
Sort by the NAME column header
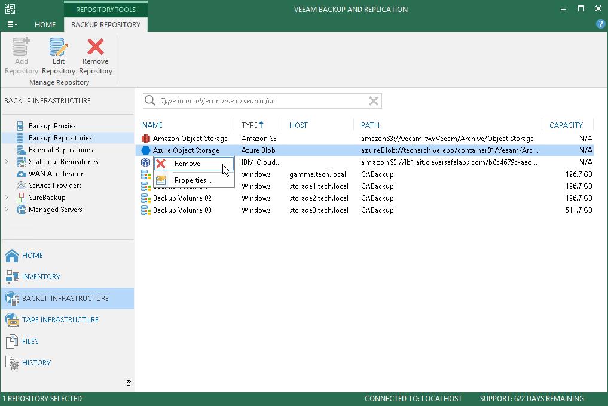coord(152,125)
